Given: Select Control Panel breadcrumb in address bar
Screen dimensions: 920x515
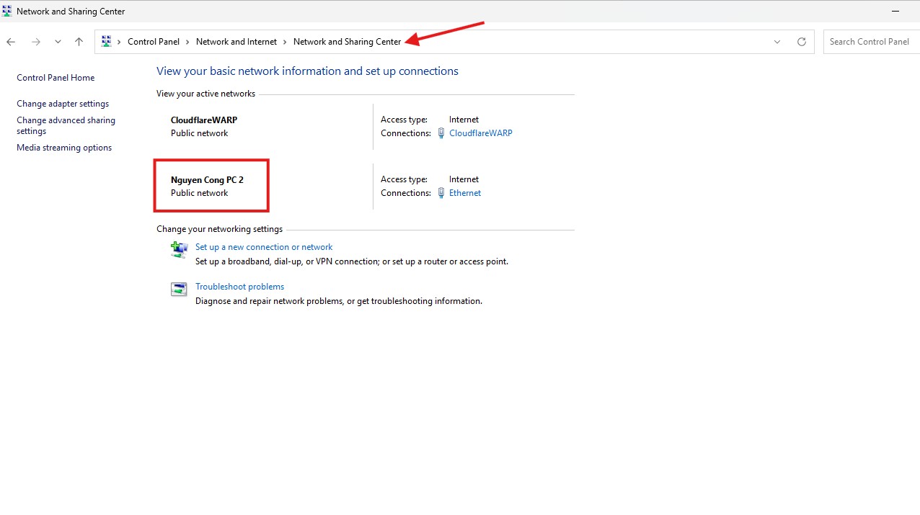Looking at the screenshot, I should click(x=153, y=42).
